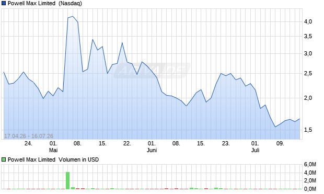This screenshot has width=324, height=194.
Task: Click the '01. Mai' date axis label
Action: coord(53,146)
